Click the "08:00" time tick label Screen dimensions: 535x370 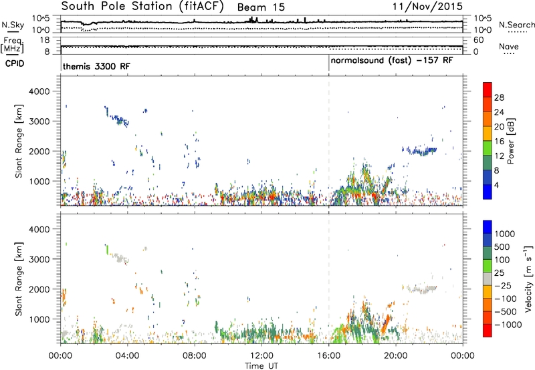tap(194, 356)
